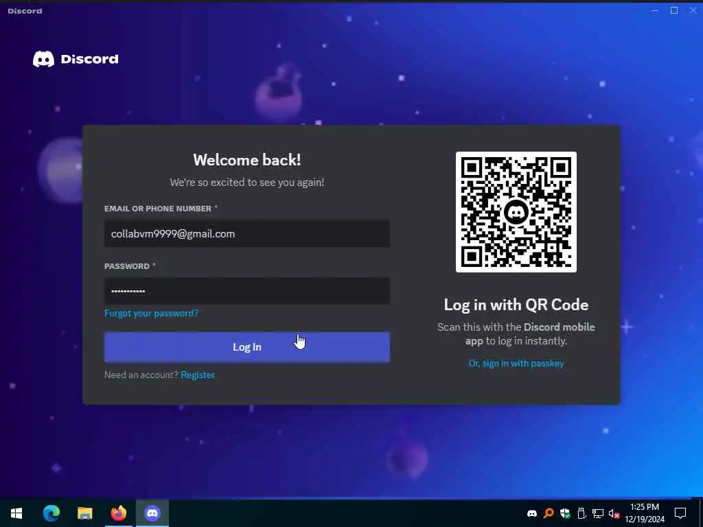Open Windows Security shield tray icon

565,513
